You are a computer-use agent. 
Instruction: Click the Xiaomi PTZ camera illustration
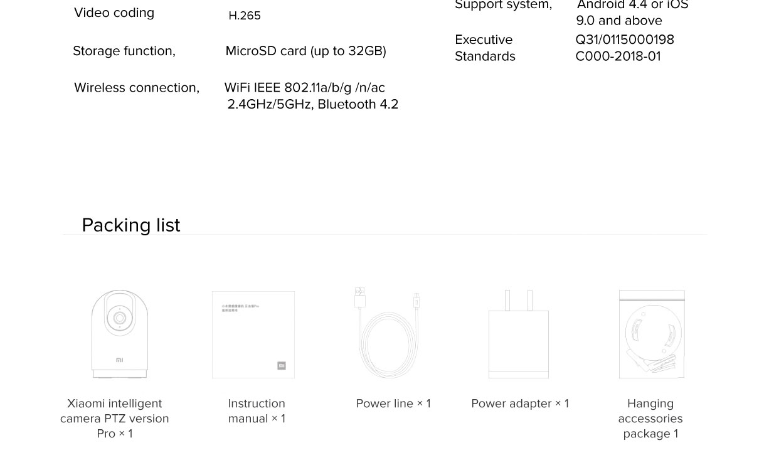[120, 333]
